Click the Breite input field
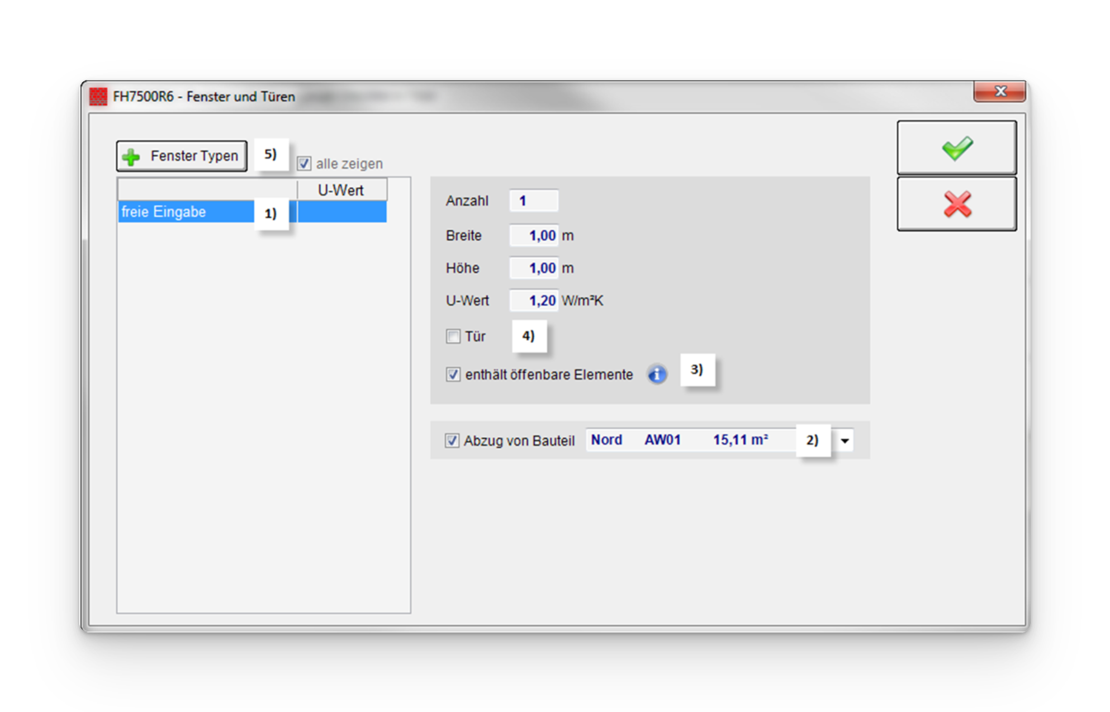Image resolution: width=1110 pixels, height=712 pixels. click(x=534, y=235)
